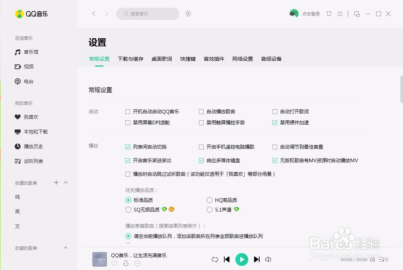Click the 搜索音乐 search box
The width and height of the screenshot is (403, 270).
(x=147, y=14)
